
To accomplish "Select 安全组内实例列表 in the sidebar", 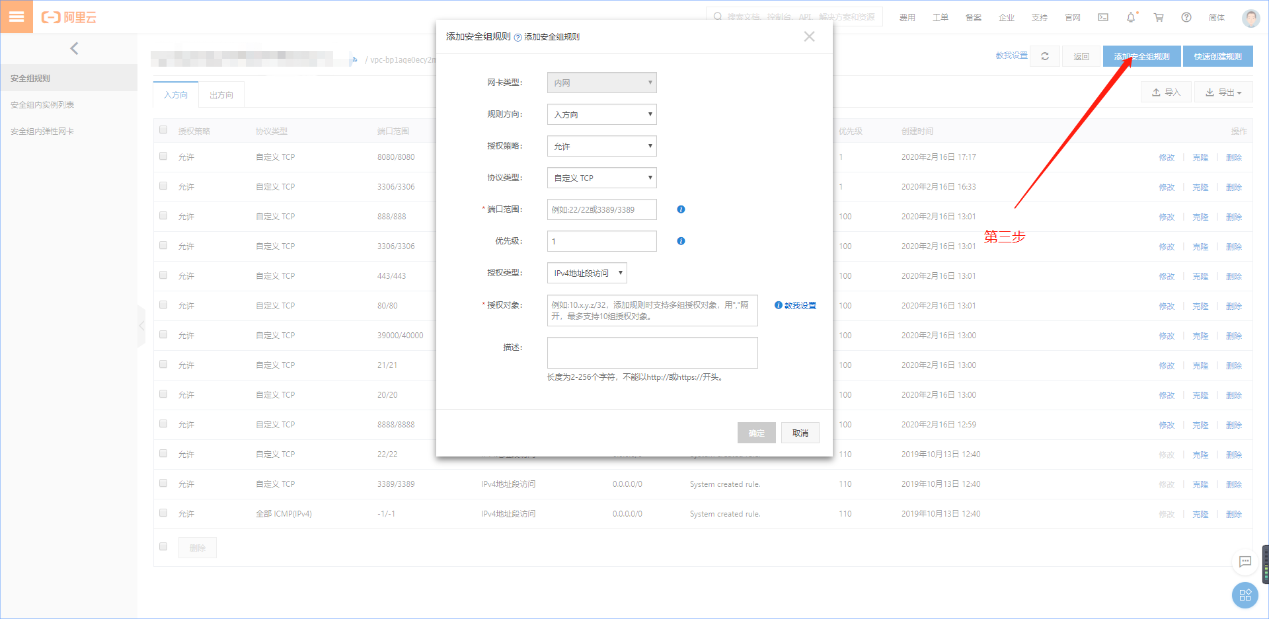I will coord(42,104).
